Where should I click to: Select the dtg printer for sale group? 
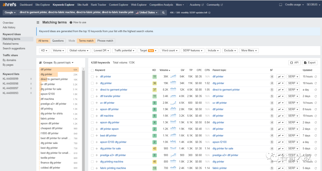click(59, 89)
